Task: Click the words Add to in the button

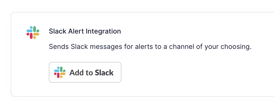Action: [81, 73]
